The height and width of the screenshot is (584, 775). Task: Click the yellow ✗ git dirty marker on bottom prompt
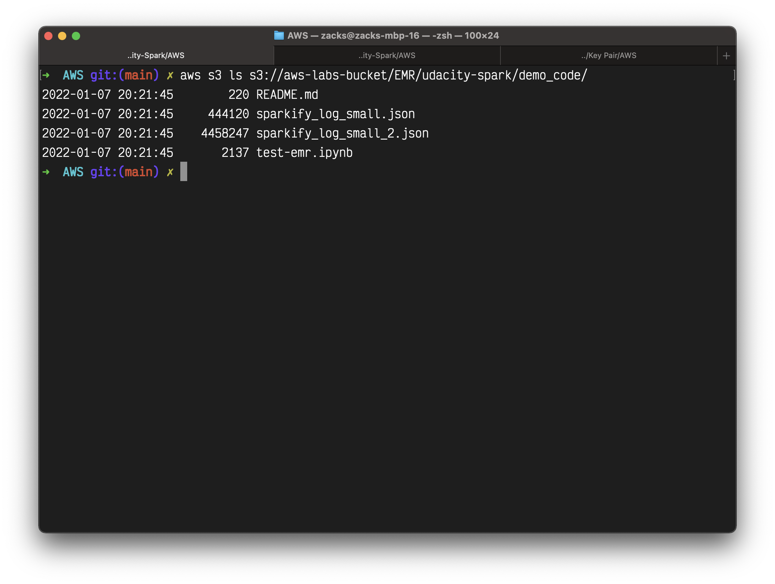[x=170, y=172]
